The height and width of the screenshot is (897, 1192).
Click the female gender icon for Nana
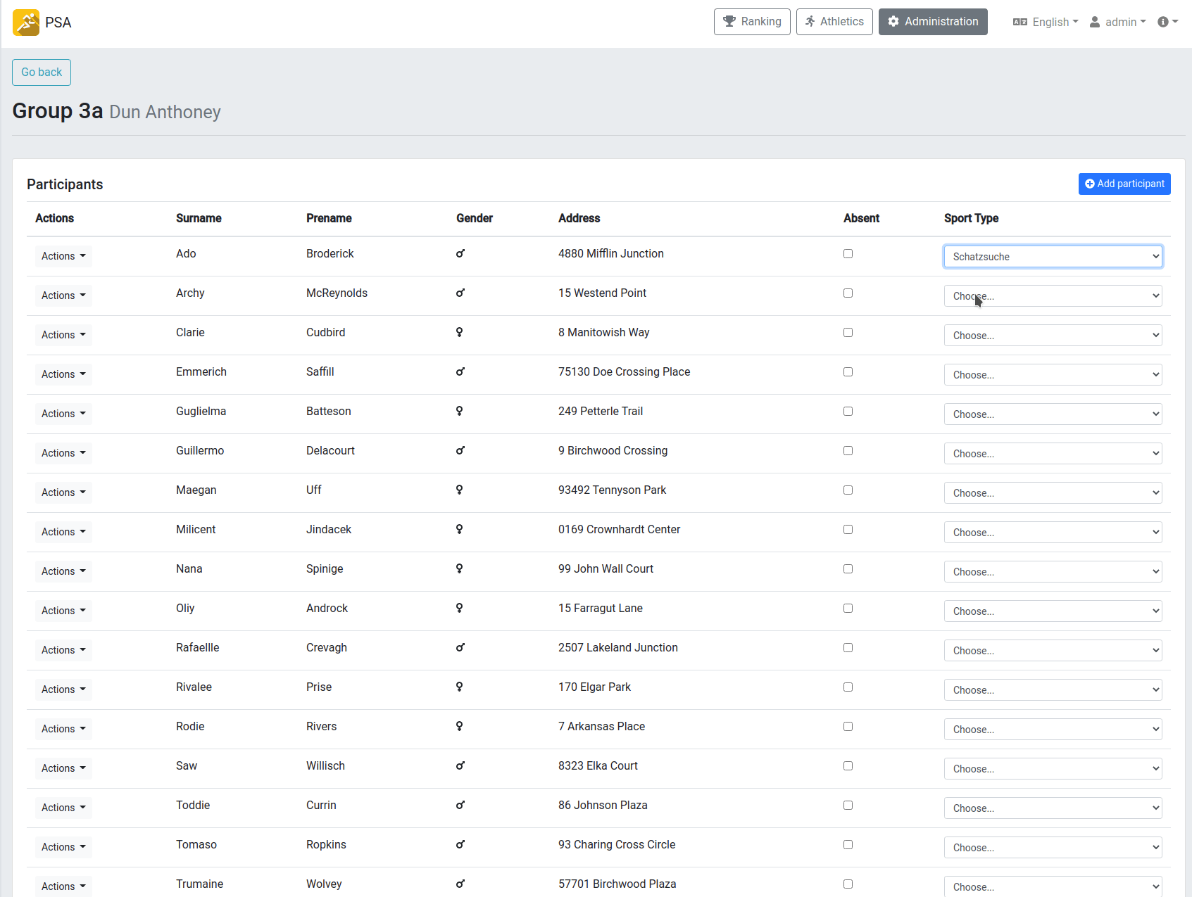click(x=459, y=569)
